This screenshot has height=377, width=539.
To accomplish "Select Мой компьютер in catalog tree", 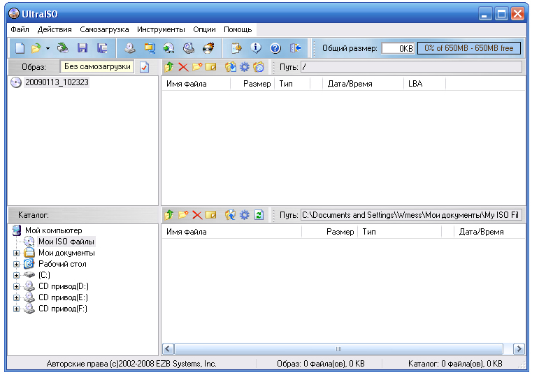I will pos(53,230).
